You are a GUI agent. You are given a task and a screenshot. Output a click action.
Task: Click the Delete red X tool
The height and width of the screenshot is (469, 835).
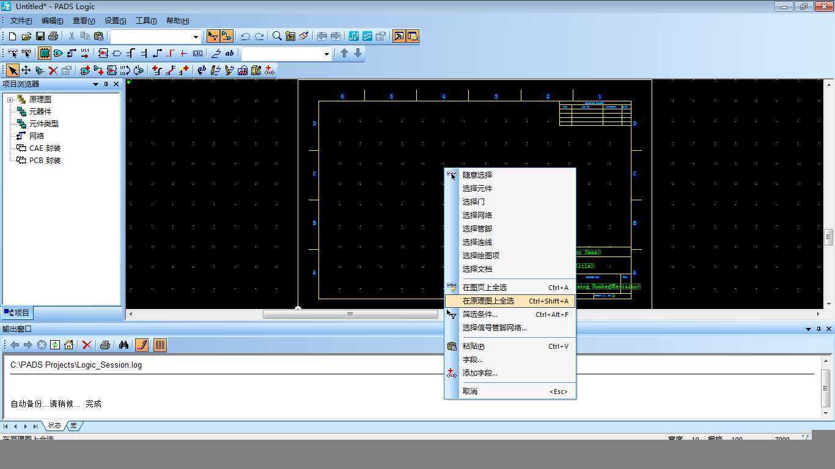tap(53, 70)
